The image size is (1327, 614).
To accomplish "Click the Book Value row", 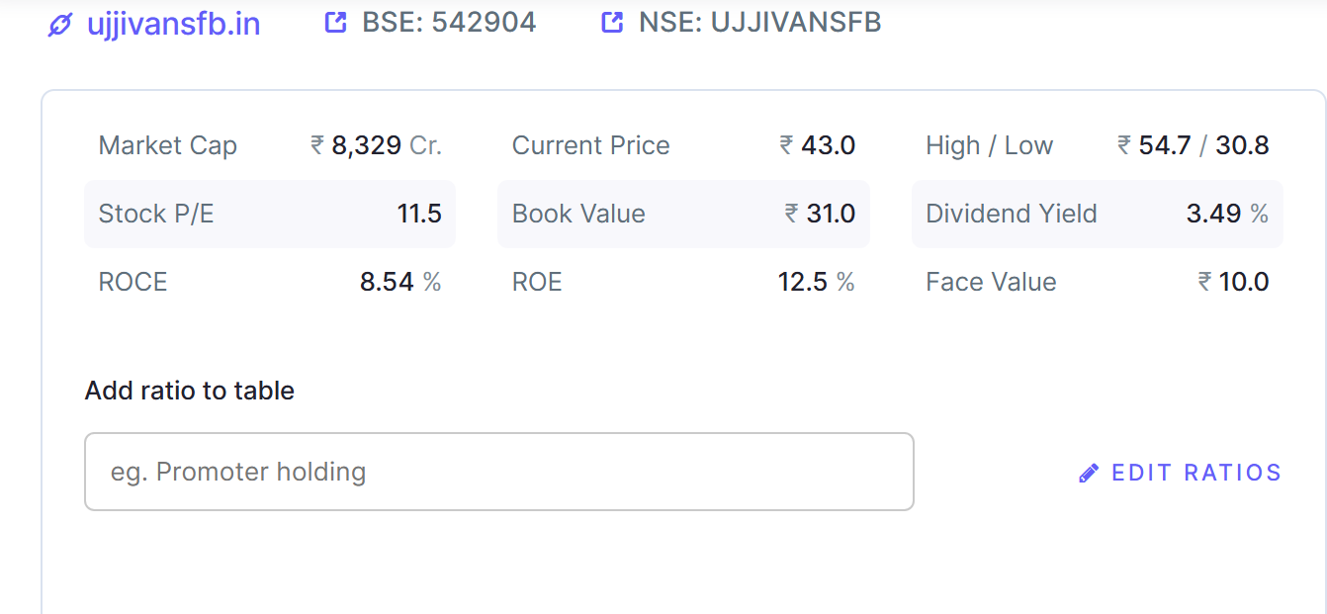I will tap(683, 214).
